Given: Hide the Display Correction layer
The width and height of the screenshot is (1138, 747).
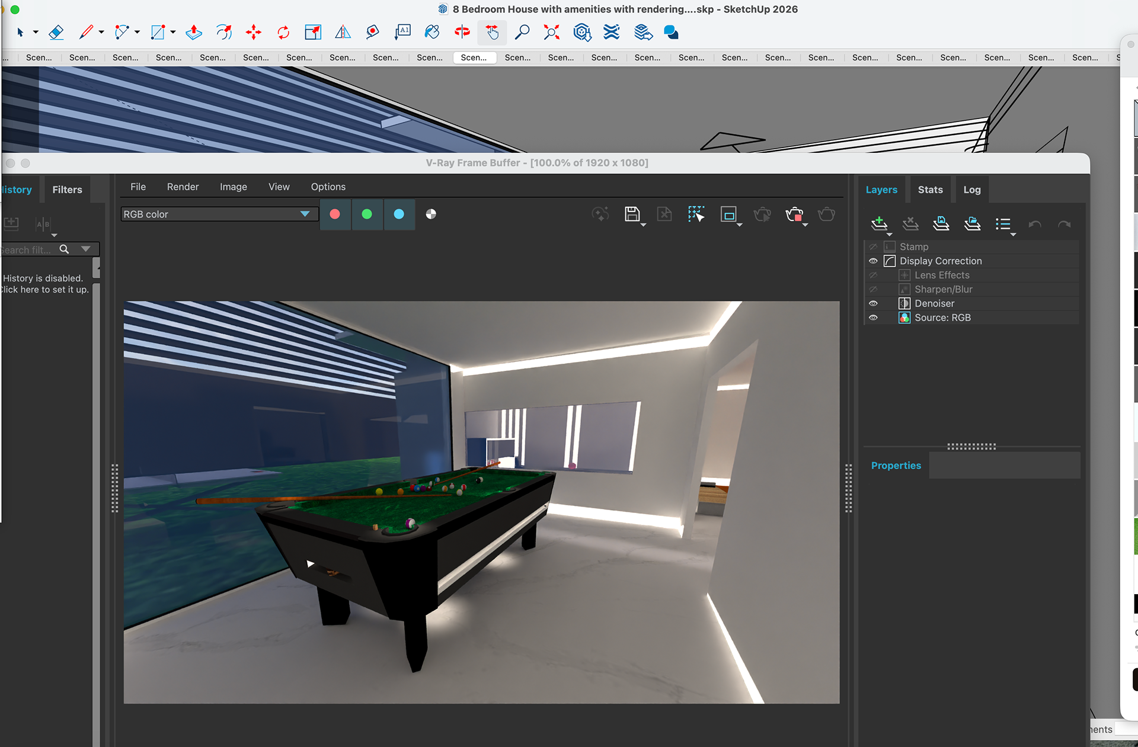Looking at the screenshot, I should [873, 261].
